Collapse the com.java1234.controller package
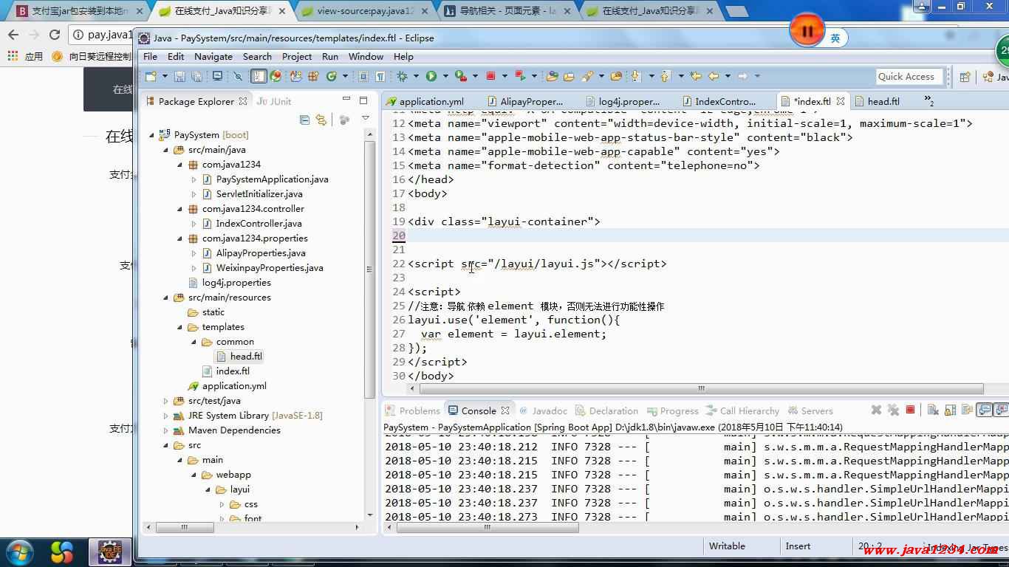Image resolution: width=1009 pixels, height=567 pixels. (180, 209)
